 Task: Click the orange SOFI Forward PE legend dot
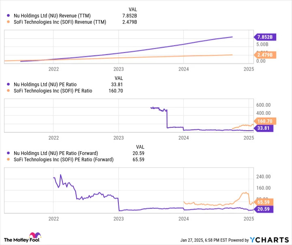click(x=8, y=159)
